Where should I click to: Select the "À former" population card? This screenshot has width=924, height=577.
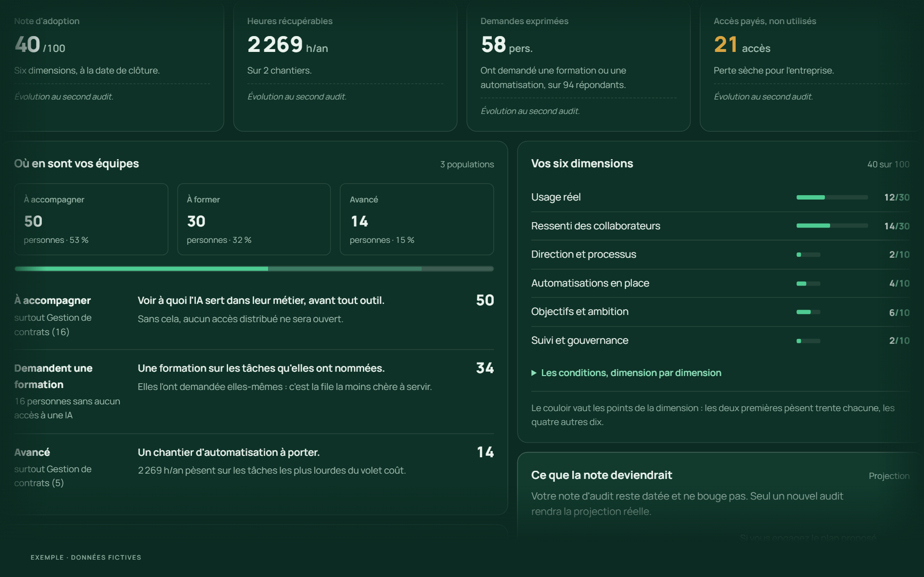[254, 219]
